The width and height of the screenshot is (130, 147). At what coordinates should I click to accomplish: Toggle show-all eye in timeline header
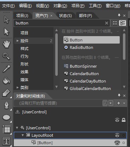click(x=117, y=120)
